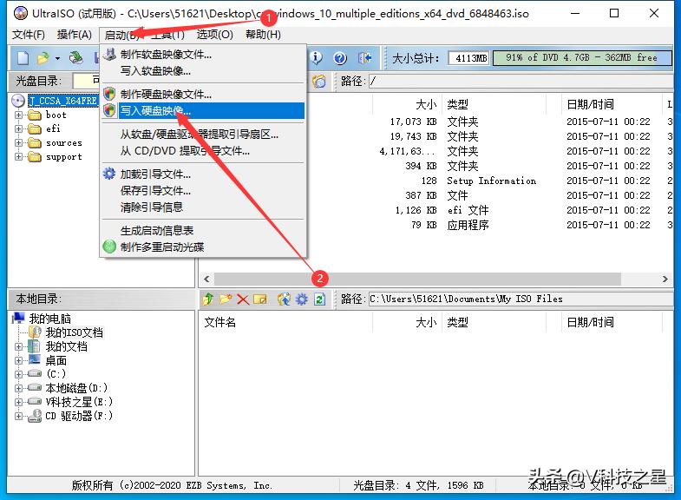Click the upper 路径 field showing /

tap(521, 82)
